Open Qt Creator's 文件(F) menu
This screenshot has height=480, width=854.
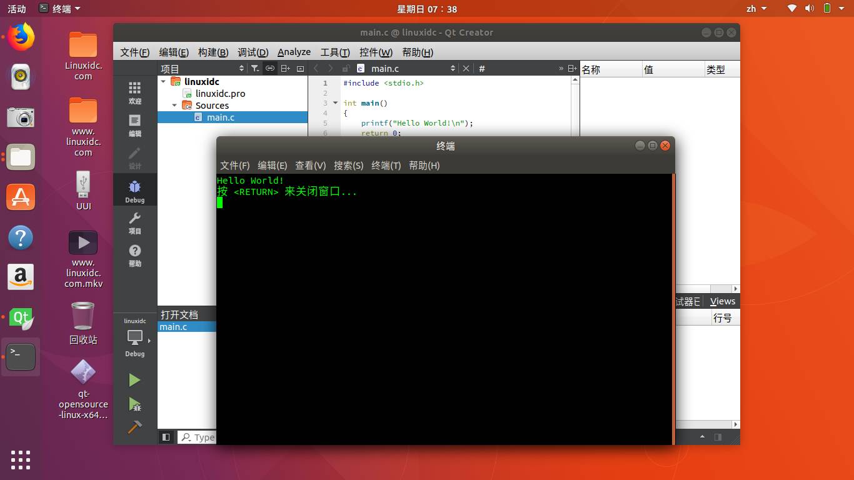point(134,52)
